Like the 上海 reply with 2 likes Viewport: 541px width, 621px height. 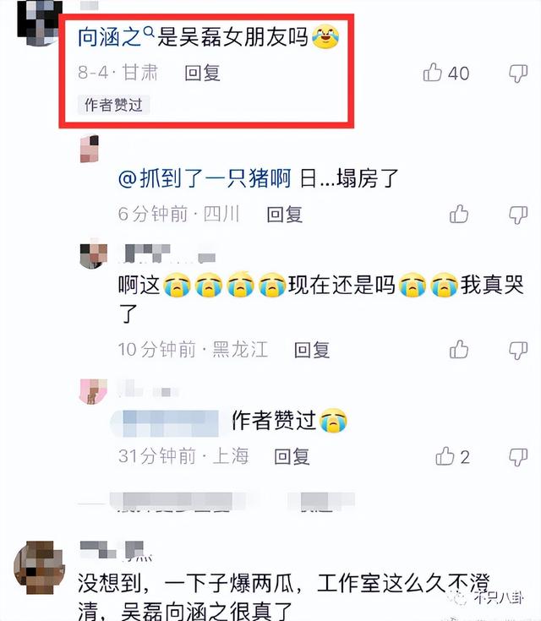(445, 456)
